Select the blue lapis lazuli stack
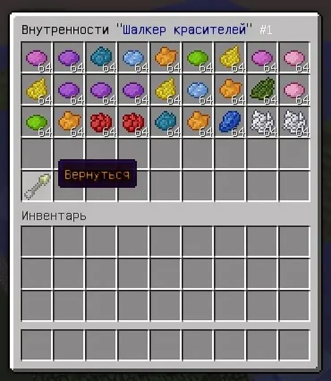 tap(230, 122)
